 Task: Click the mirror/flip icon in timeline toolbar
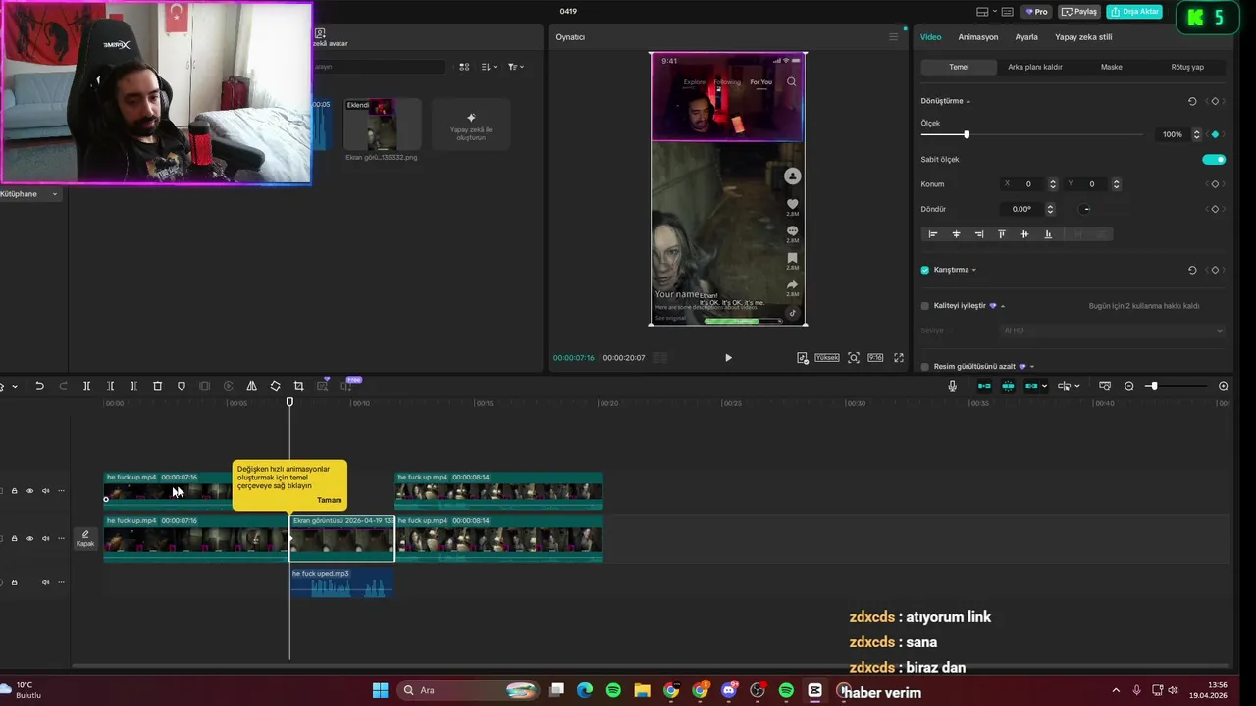pos(251,386)
